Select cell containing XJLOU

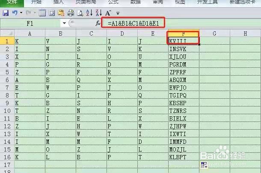(184, 57)
